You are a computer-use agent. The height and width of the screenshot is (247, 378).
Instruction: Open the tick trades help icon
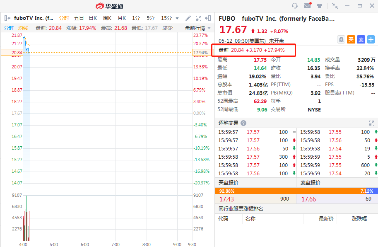coord(243,123)
